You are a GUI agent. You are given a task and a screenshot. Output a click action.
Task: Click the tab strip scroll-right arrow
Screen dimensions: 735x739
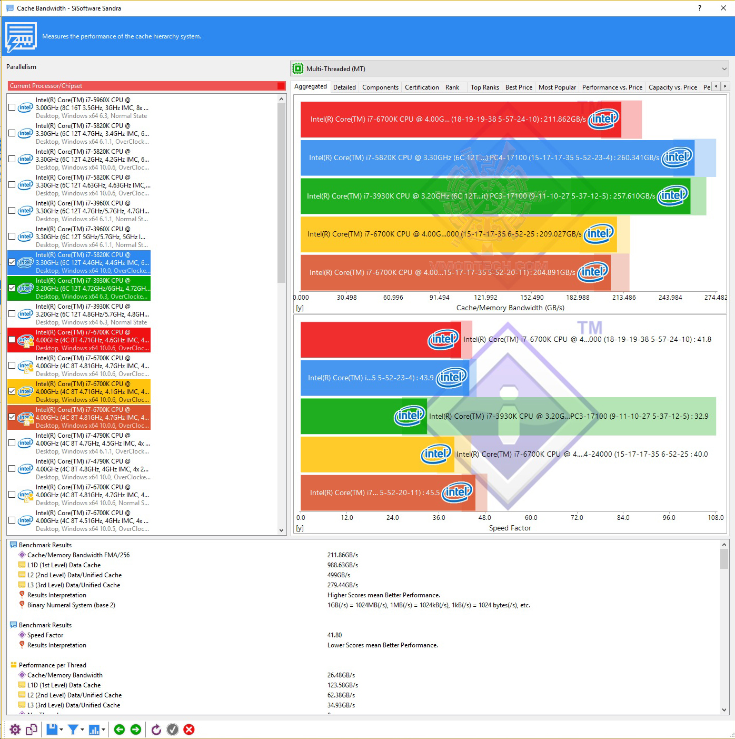(x=725, y=86)
